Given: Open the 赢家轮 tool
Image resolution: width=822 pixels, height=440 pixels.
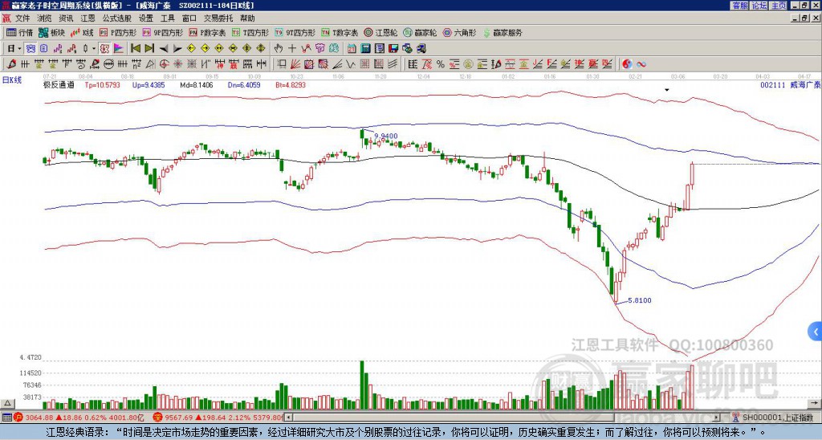Looking at the screenshot, I should 420,32.
